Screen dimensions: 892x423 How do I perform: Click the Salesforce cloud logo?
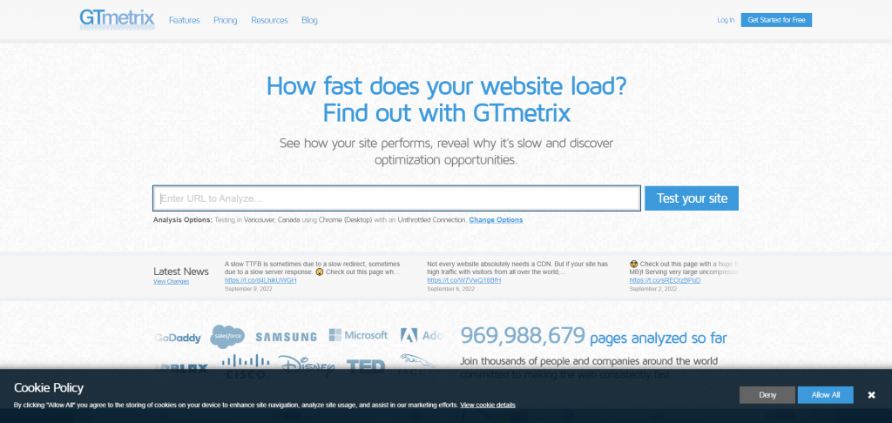pyautogui.click(x=227, y=337)
